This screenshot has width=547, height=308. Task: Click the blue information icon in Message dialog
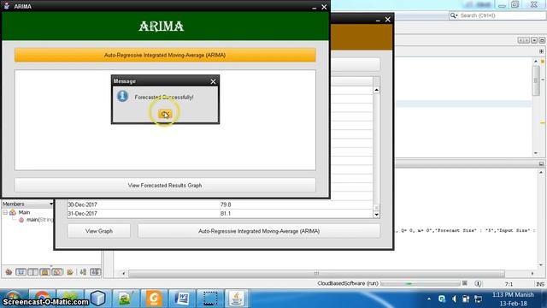coord(122,96)
